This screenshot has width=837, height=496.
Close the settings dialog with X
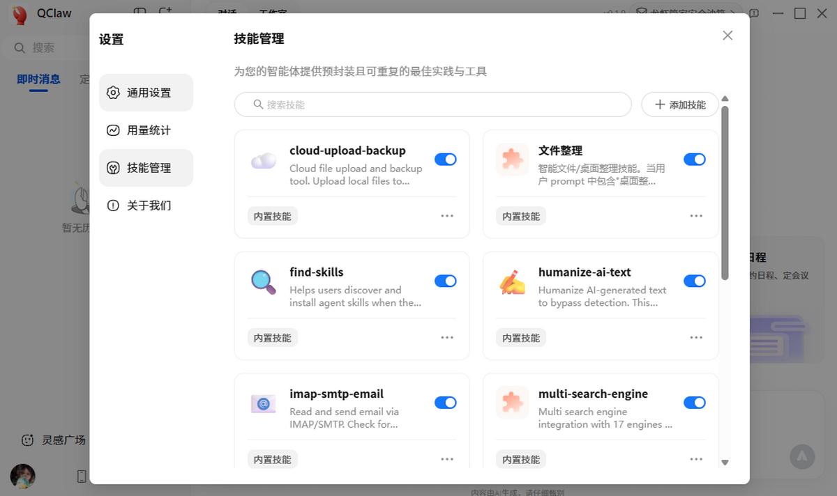(x=727, y=36)
